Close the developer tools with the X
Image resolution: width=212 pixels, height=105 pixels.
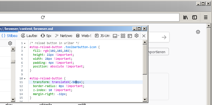coord(144,36)
